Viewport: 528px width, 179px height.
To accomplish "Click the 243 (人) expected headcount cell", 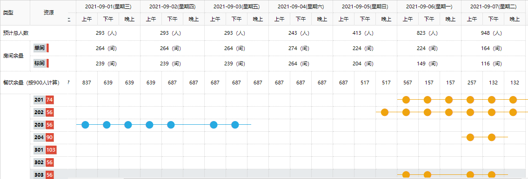I will (301, 33).
